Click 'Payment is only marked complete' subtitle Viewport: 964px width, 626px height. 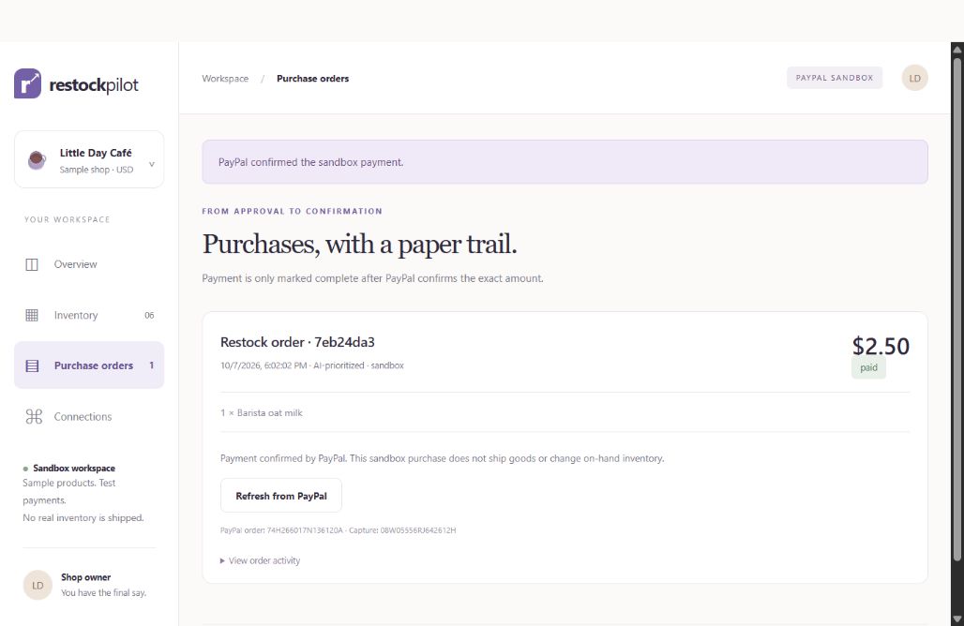372,278
